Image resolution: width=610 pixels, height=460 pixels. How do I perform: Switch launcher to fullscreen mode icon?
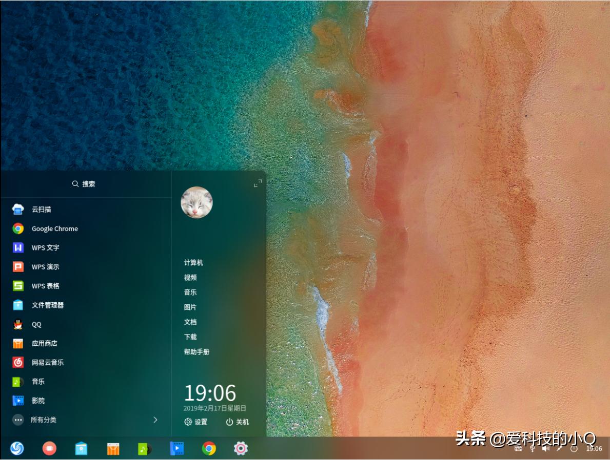click(258, 183)
